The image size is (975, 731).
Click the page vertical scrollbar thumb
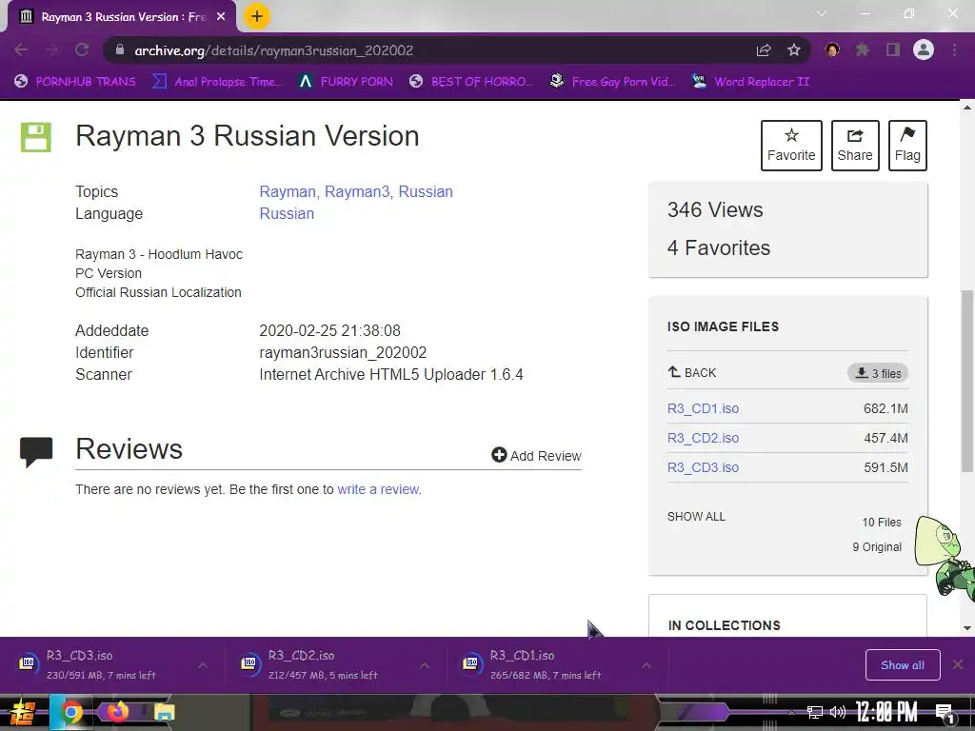pos(967,381)
